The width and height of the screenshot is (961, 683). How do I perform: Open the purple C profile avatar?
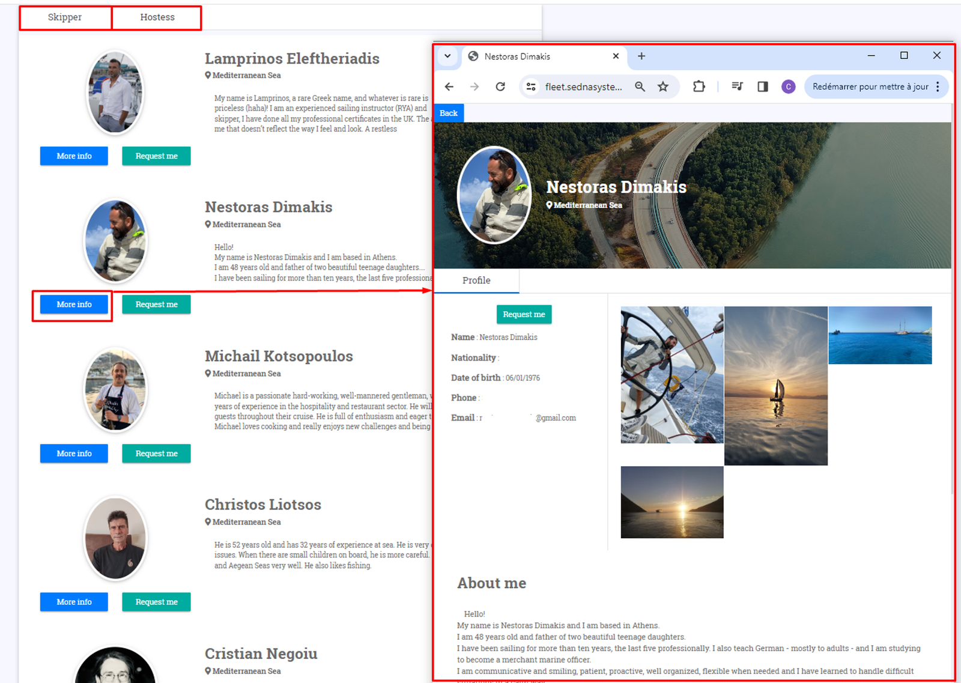coord(789,87)
